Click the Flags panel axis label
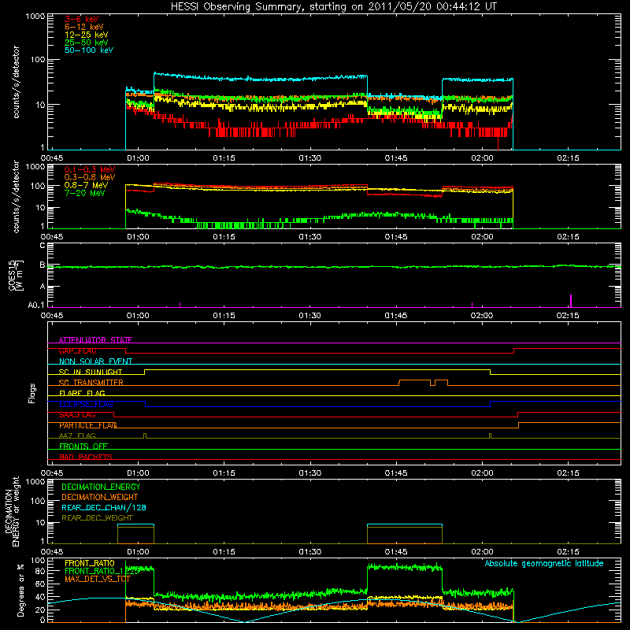The width and height of the screenshot is (630, 630). pos(32,393)
